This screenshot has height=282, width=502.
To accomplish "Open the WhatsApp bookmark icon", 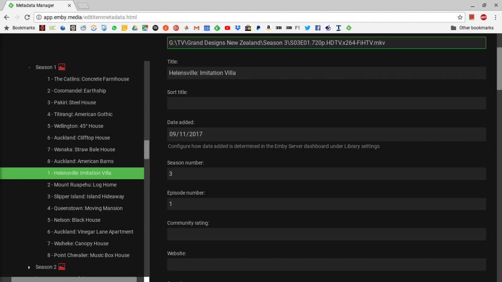I will (x=114, y=28).
